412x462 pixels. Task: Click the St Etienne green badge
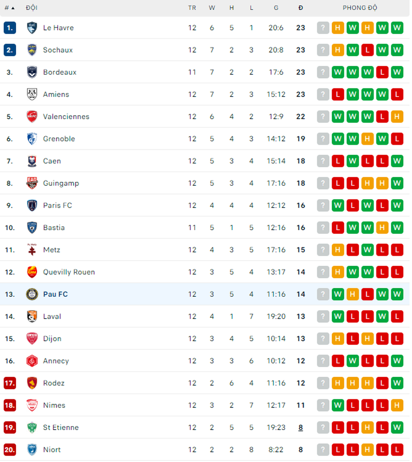pos(32,428)
